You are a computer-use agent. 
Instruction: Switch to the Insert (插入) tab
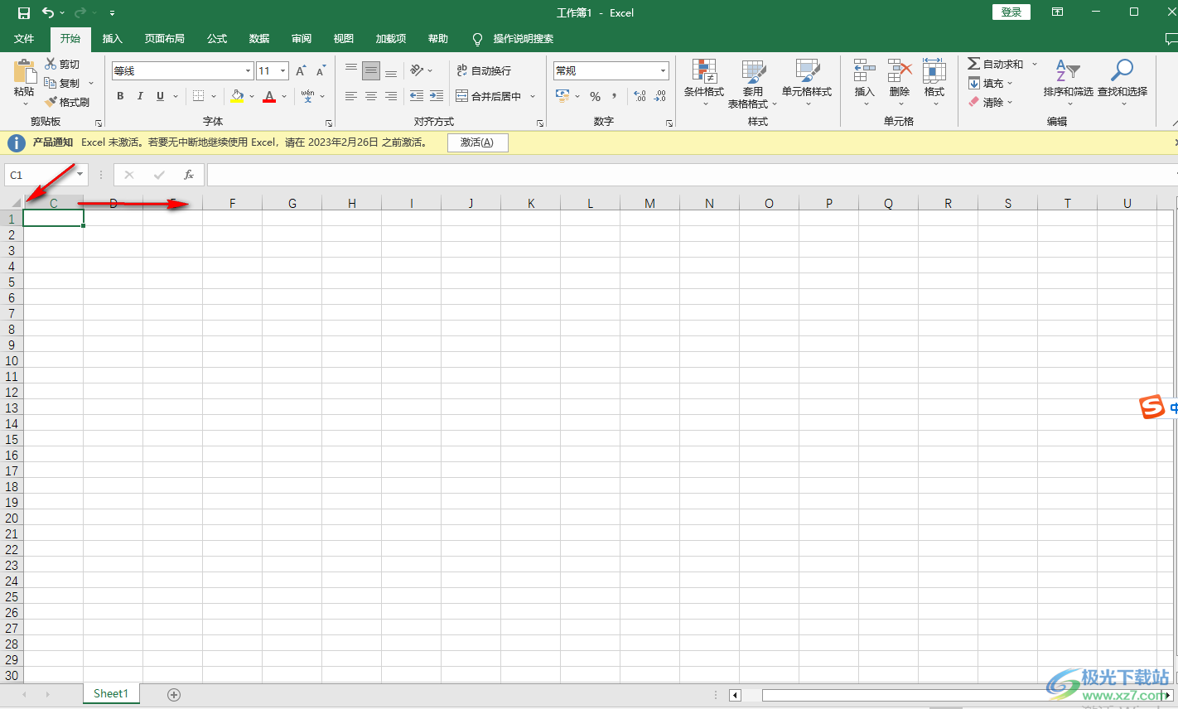tap(112, 39)
